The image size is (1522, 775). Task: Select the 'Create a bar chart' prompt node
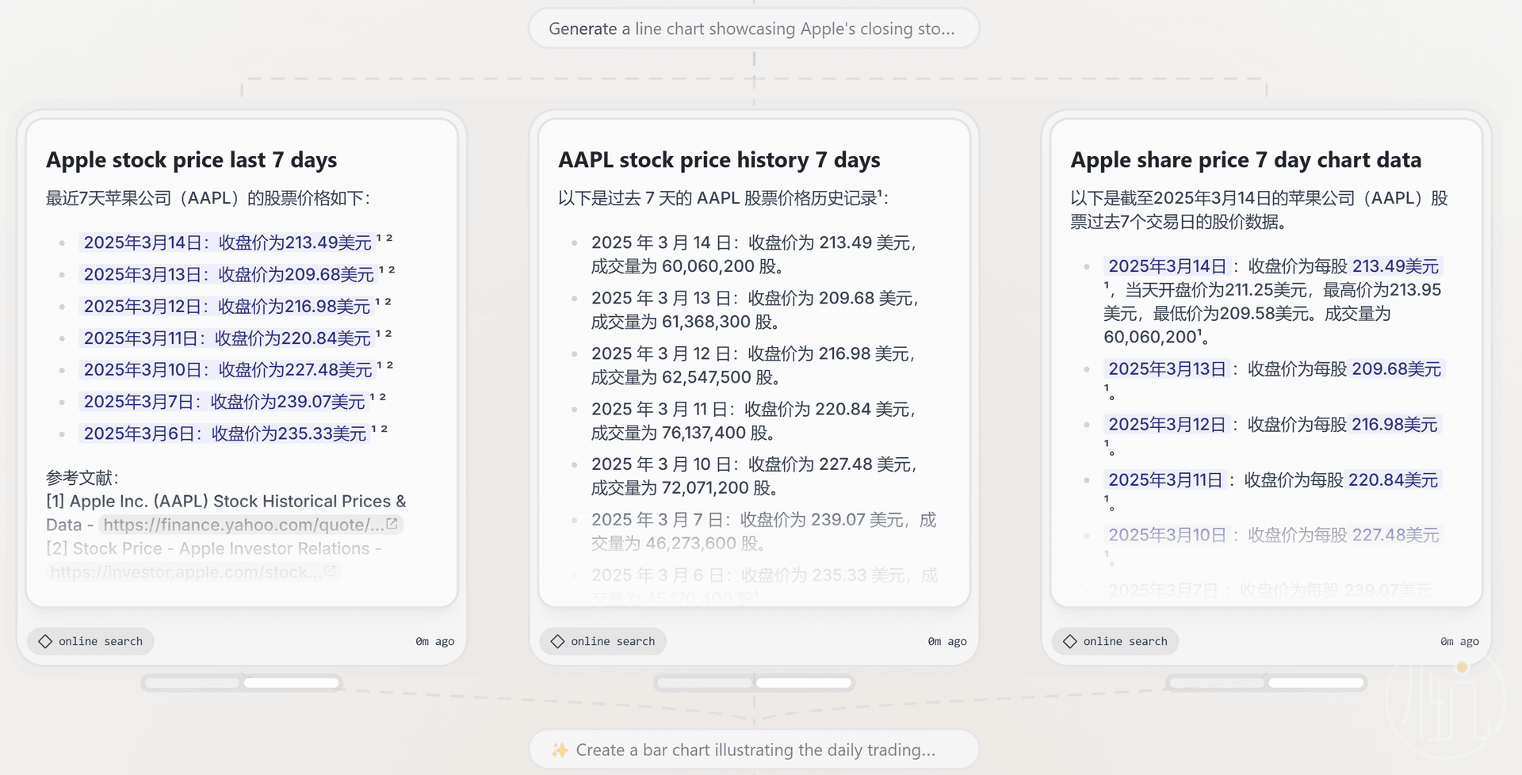(x=754, y=750)
